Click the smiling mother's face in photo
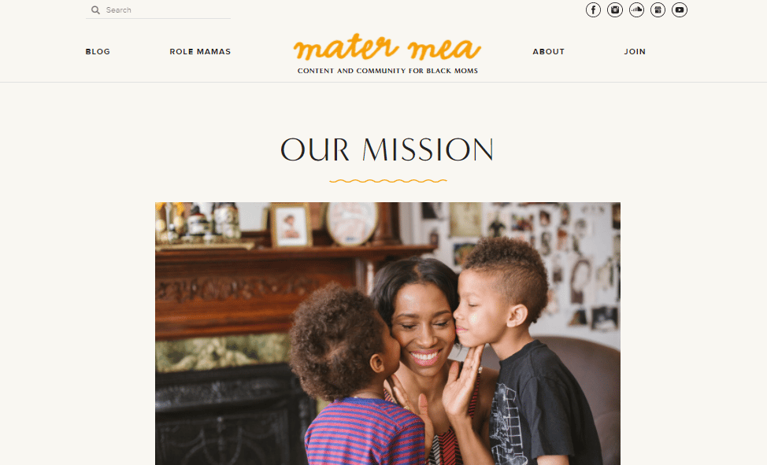767x465 pixels. (424, 329)
